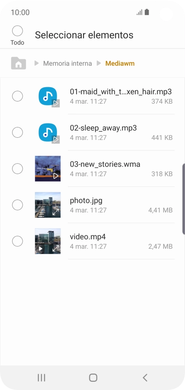185x390 pixels.
Task: Check the circle next to 03-new_stories.wma
Action: (x=17, y=169)
